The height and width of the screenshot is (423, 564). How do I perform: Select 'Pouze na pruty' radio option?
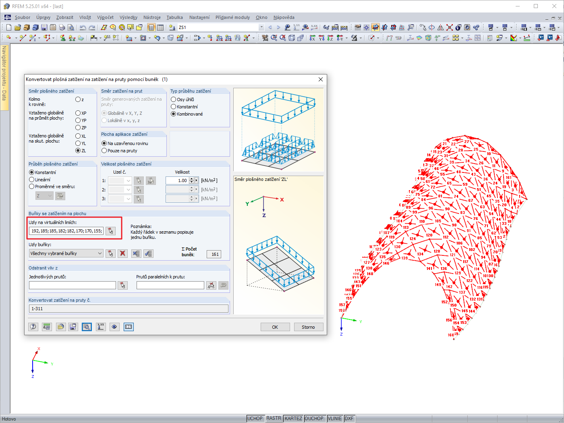(104, 151)
